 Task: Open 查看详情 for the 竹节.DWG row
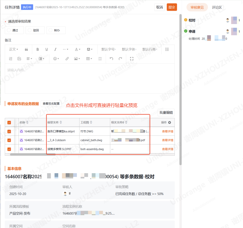pos(167,132)
